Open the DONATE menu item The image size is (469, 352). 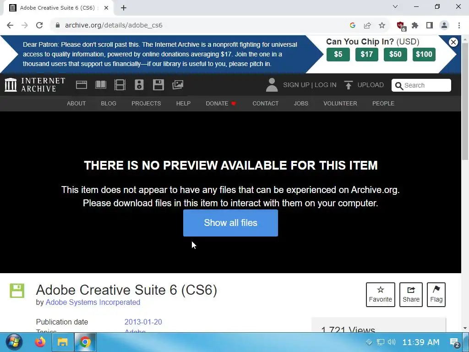point(221,103)
